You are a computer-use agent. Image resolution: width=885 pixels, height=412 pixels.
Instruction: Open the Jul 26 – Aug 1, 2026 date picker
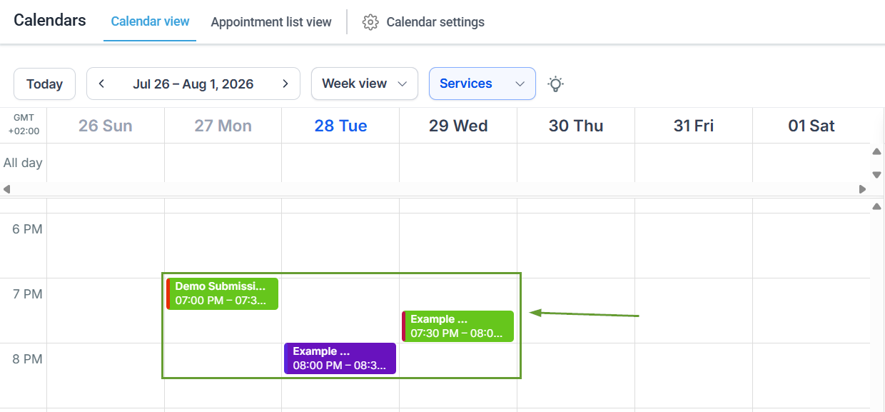(x=193, y=84)
